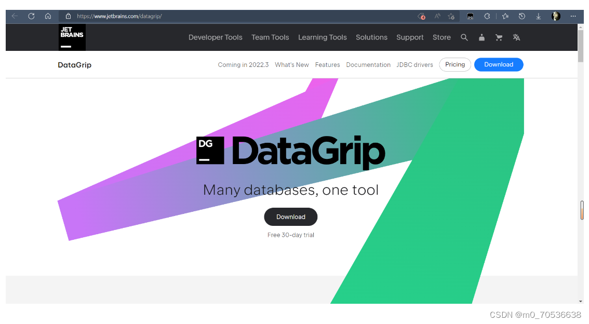This screenshot has height=324, width=589.
Task: Open the Solutions menu
Action: click(371, 37)
